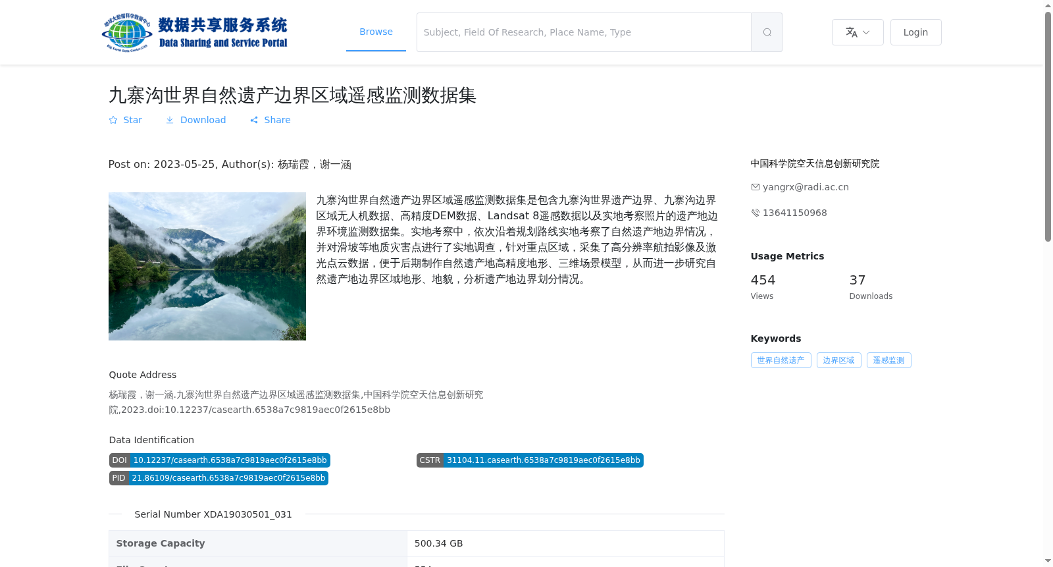The height and width of the screenshot is (567, 1053).
Task: Select the 遥感监测 keyword tag
Action: (888, 360)
